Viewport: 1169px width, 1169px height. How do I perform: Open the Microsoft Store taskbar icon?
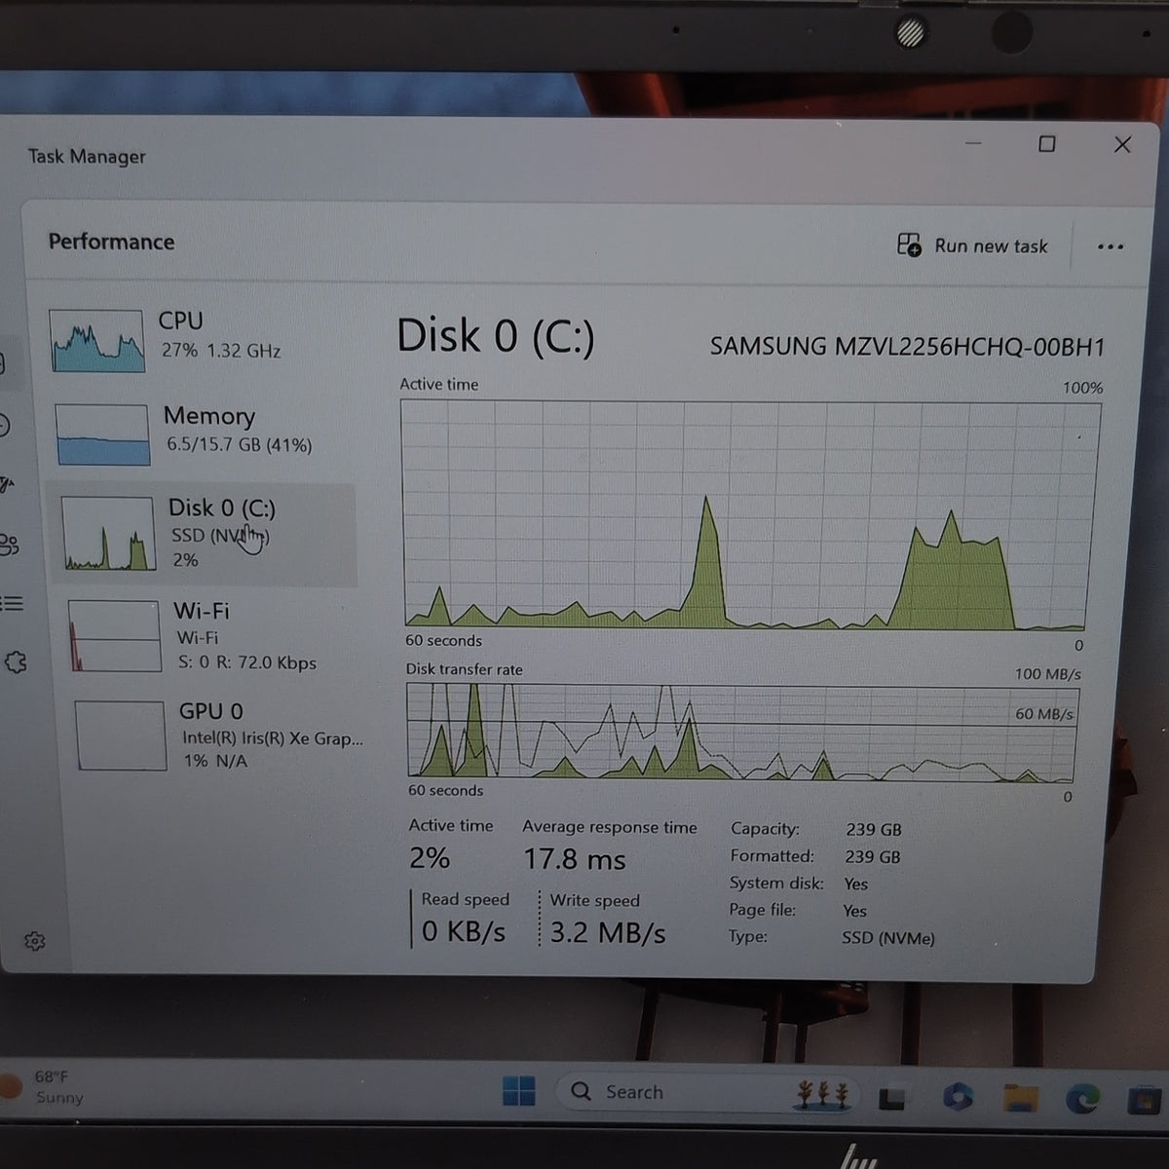[1145, 1101]
